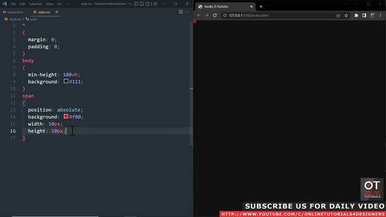The image size is (386, 217).
Task: Open color picker for #111 swatch
Action: 66,81
